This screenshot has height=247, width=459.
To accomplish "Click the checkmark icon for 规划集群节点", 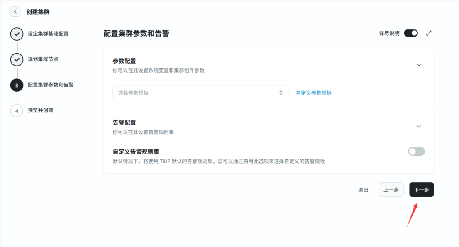I will pos(17,59).
